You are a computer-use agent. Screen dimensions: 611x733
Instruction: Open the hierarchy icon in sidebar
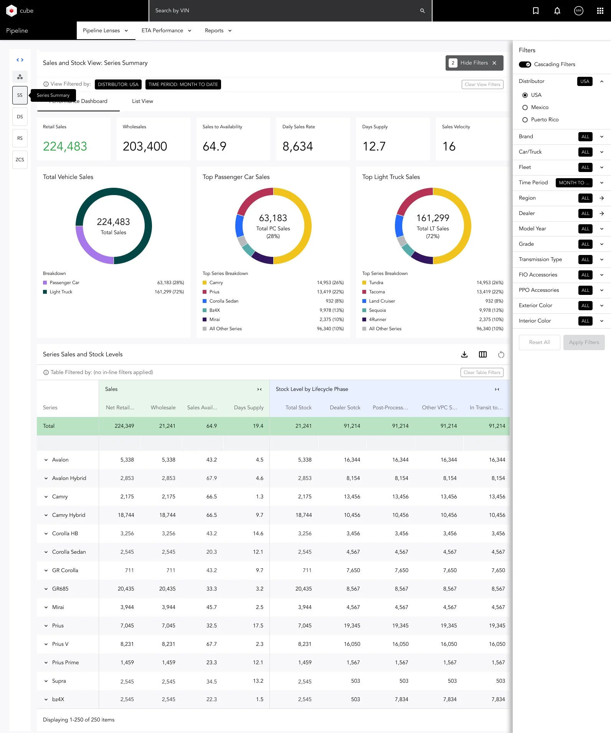(20, 77)
